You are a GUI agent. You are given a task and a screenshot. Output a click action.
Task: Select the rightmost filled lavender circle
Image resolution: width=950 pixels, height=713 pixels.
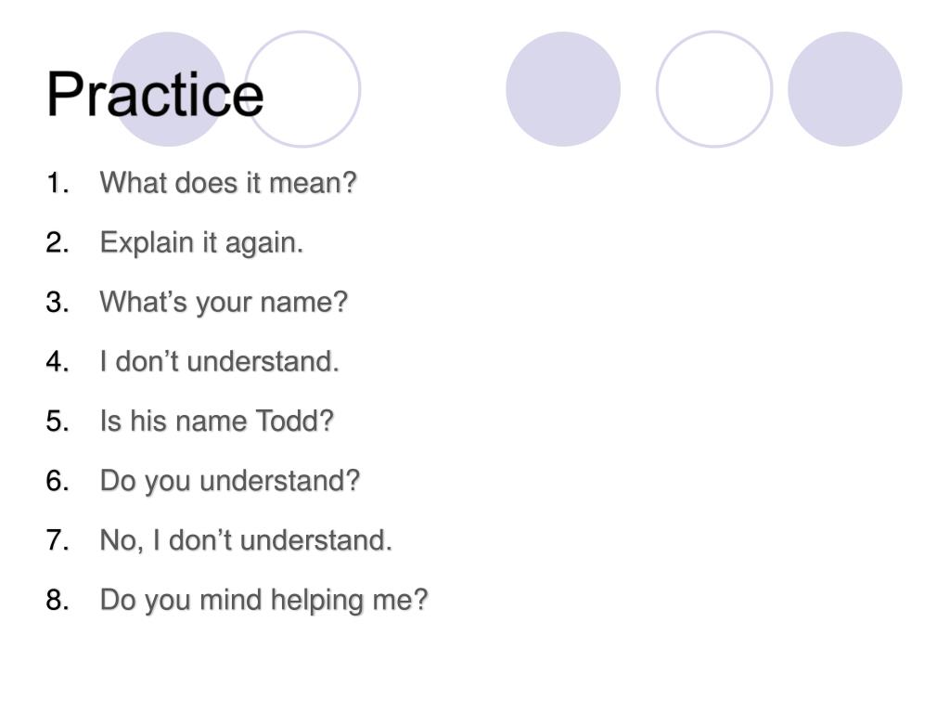tap(844, 89)
